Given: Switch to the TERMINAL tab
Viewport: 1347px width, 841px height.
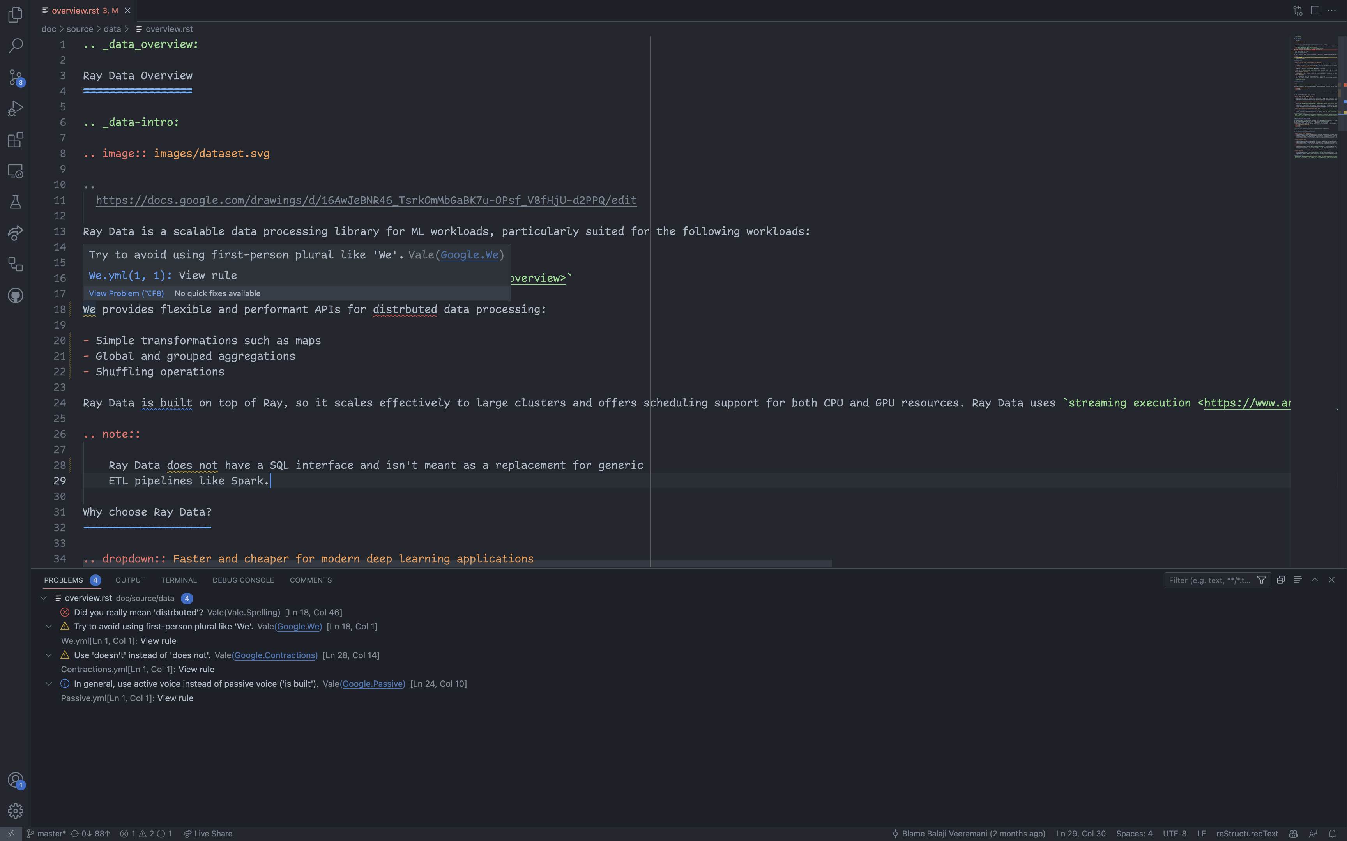Looking at the screenshot, I should click(179, 580).
